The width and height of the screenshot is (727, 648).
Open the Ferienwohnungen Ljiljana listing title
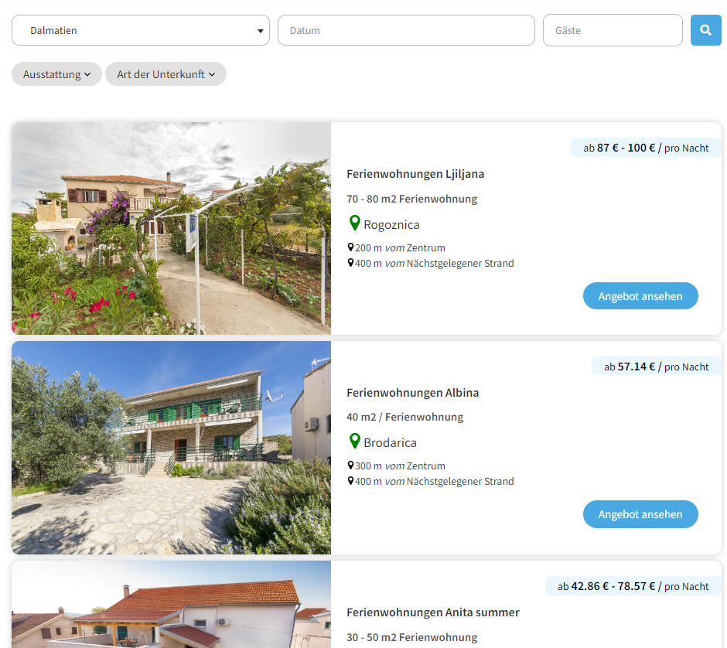pos(415,174)
